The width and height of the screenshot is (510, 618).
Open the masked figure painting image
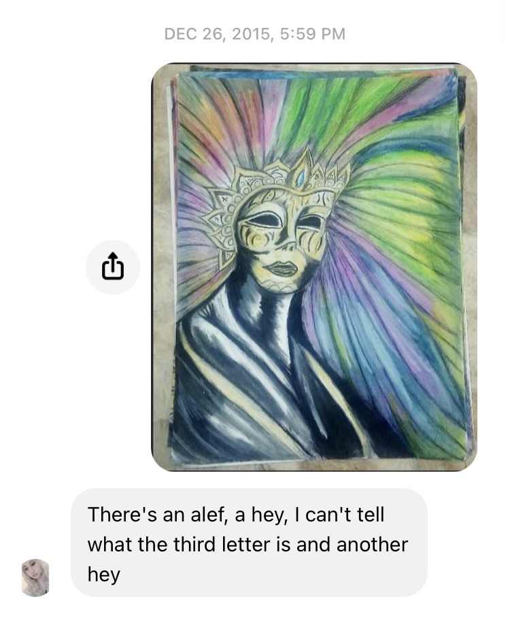click(314, 267)
